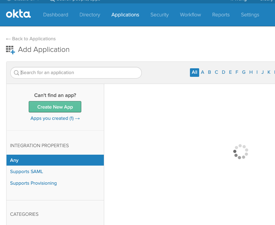Filter apps by letter F
Screen dimensions: 275x225
pyautogui.click(x=237, y=72)
